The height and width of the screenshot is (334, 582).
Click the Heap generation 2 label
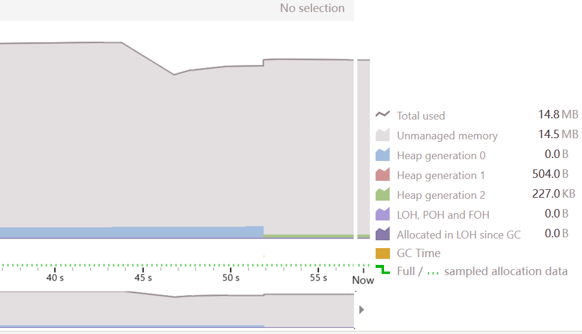[x=441, y=195]
